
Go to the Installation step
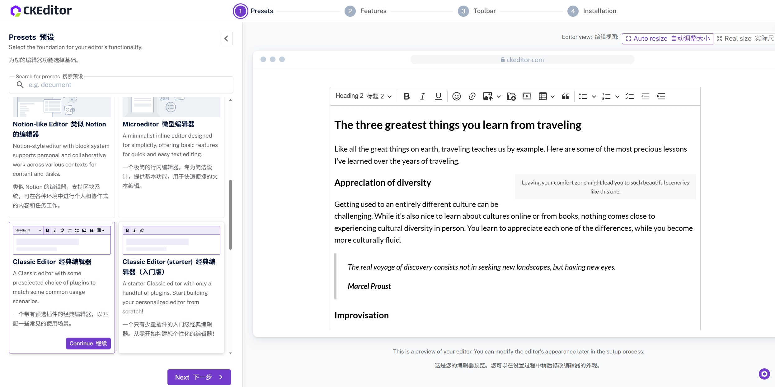click(x=591, y=11)
